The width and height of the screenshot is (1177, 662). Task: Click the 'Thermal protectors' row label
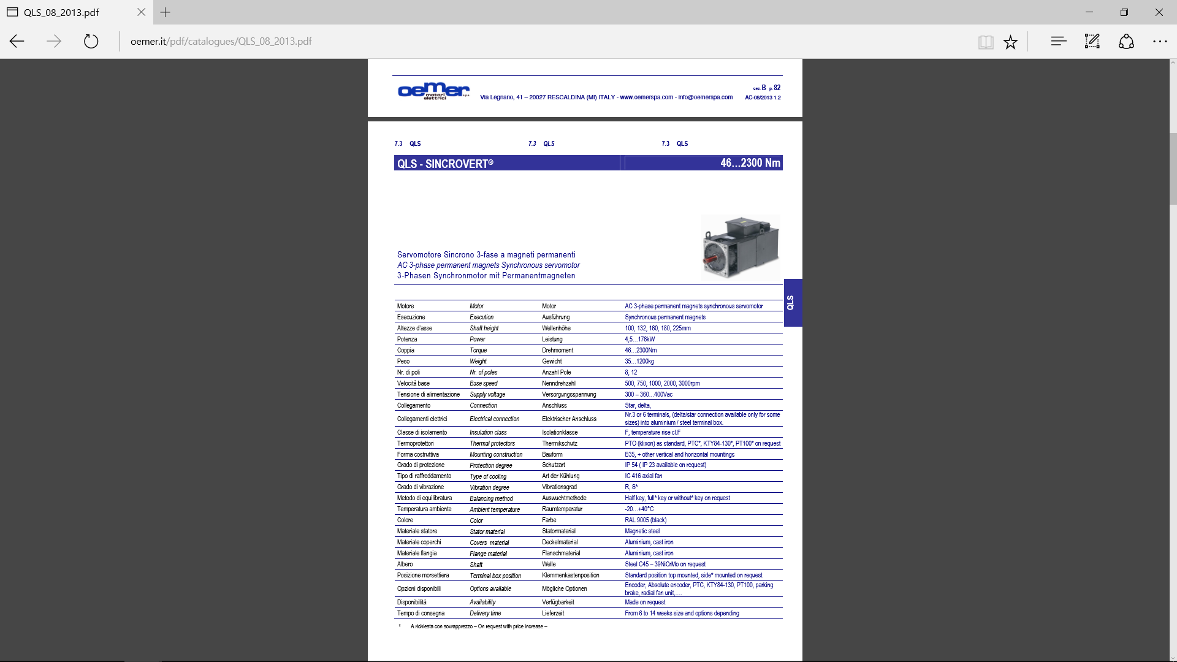[492, 444]
